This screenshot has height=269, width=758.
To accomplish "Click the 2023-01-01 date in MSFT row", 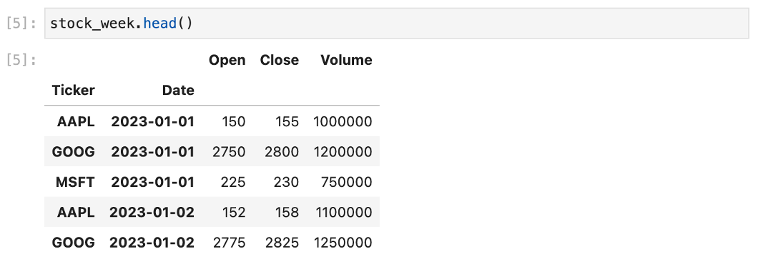I will tap(152, 182).
